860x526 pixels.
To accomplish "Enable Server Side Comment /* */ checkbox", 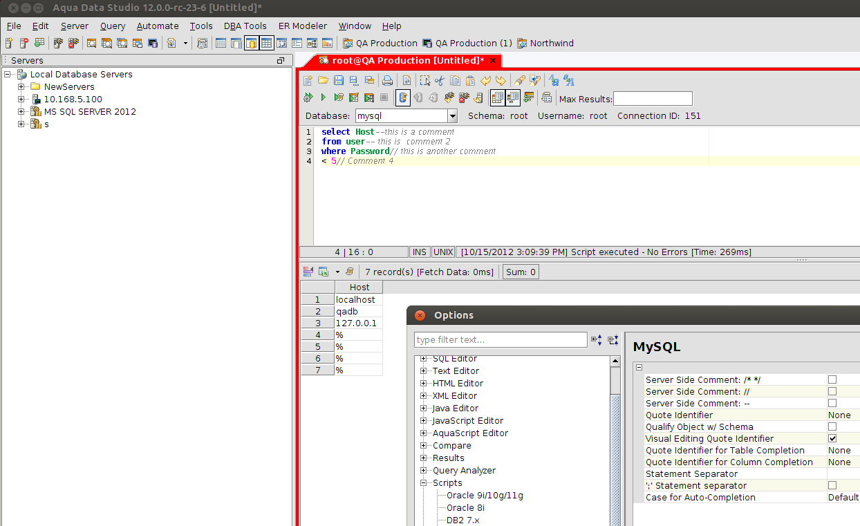I will click(832, 379).
